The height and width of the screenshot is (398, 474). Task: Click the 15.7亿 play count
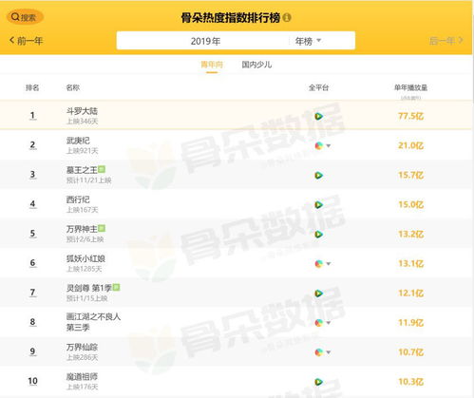pos(410,175)
